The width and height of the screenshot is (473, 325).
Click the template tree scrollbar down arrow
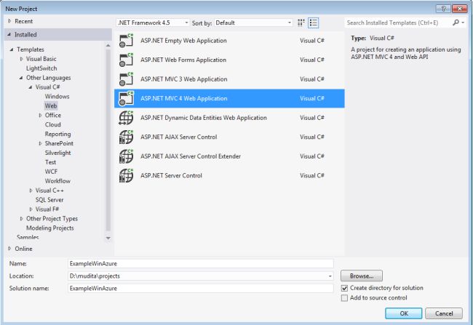108,238
